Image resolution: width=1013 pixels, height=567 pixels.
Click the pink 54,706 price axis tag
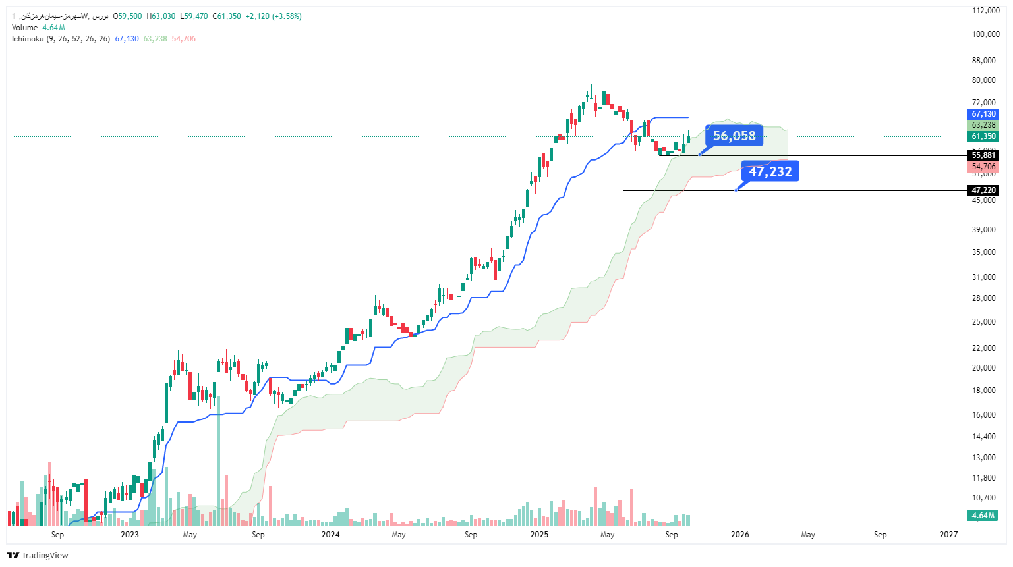[983, 167]
